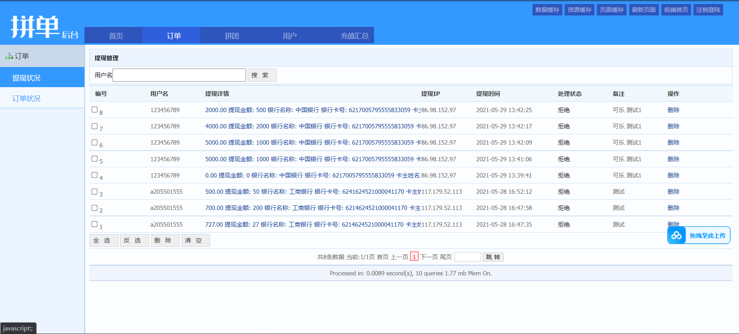The image size is (739, 334).
Task: Click timestamp 2021-05-28 16:52:12
Action: [504, 191]
